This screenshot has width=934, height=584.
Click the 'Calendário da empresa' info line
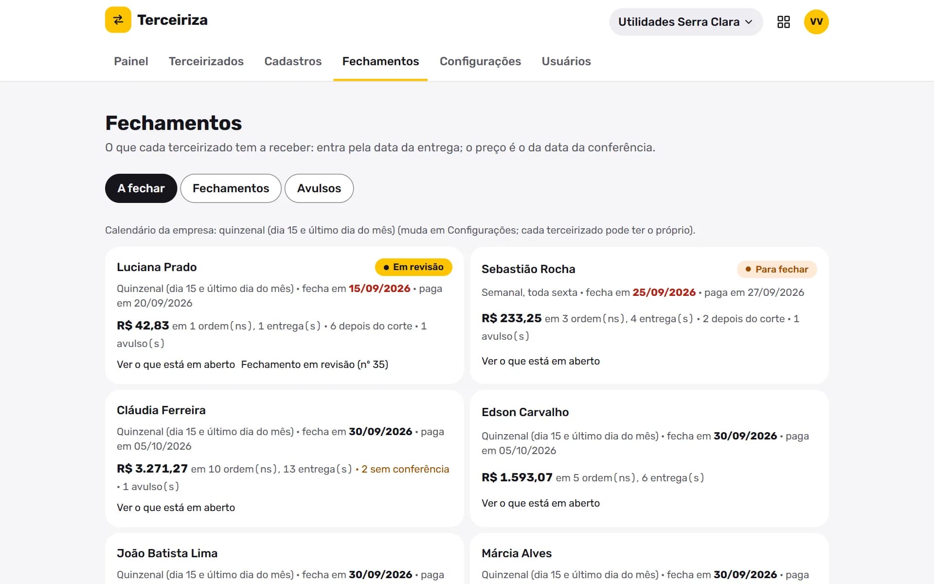[x=400, y=230]
